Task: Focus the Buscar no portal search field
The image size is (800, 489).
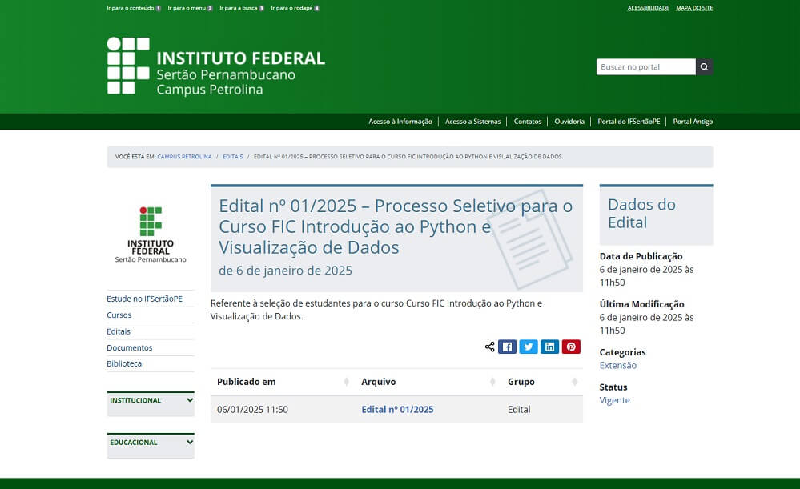Action: (646, 66)
